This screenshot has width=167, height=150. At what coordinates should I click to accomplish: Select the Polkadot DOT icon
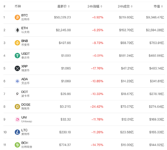[17, 94]
